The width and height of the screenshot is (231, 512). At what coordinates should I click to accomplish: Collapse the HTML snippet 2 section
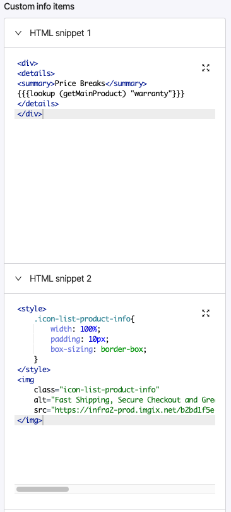tap(18, 278)
